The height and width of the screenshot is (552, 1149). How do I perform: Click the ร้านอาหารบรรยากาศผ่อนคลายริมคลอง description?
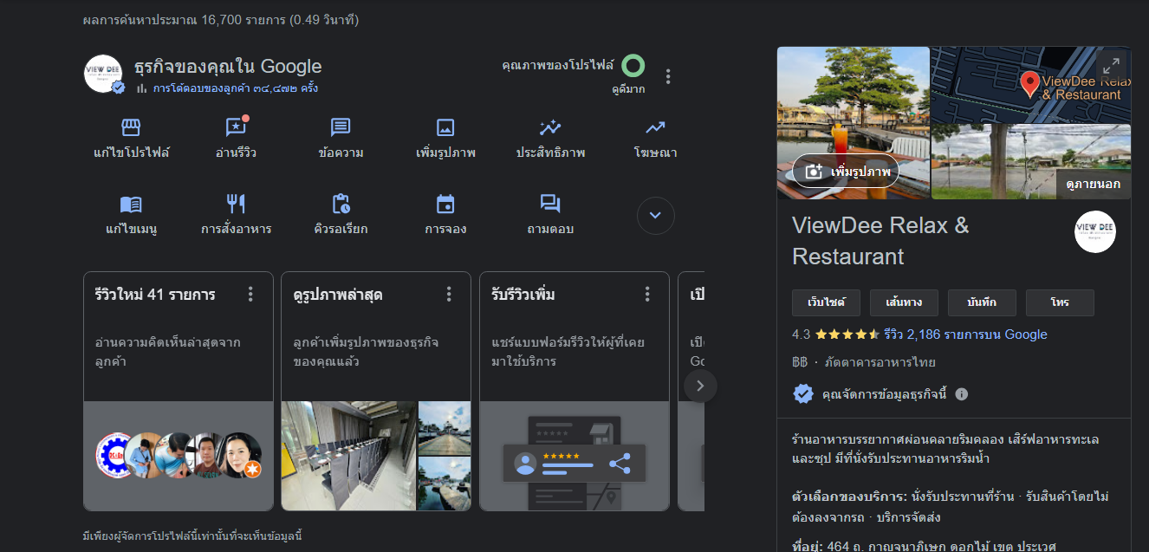(945, 449)
